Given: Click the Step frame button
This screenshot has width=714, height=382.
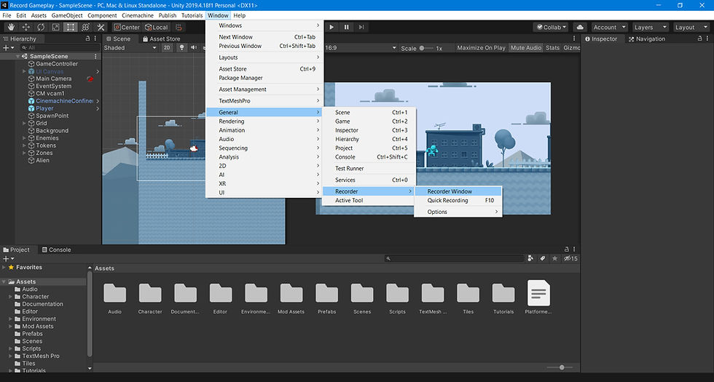Looking at the screenshot, I should coord(361,28).
